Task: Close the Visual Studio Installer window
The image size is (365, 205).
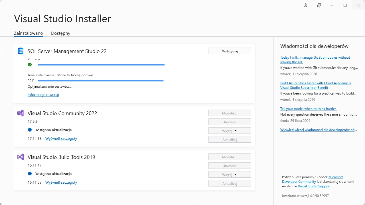Action: click(358, 5)
